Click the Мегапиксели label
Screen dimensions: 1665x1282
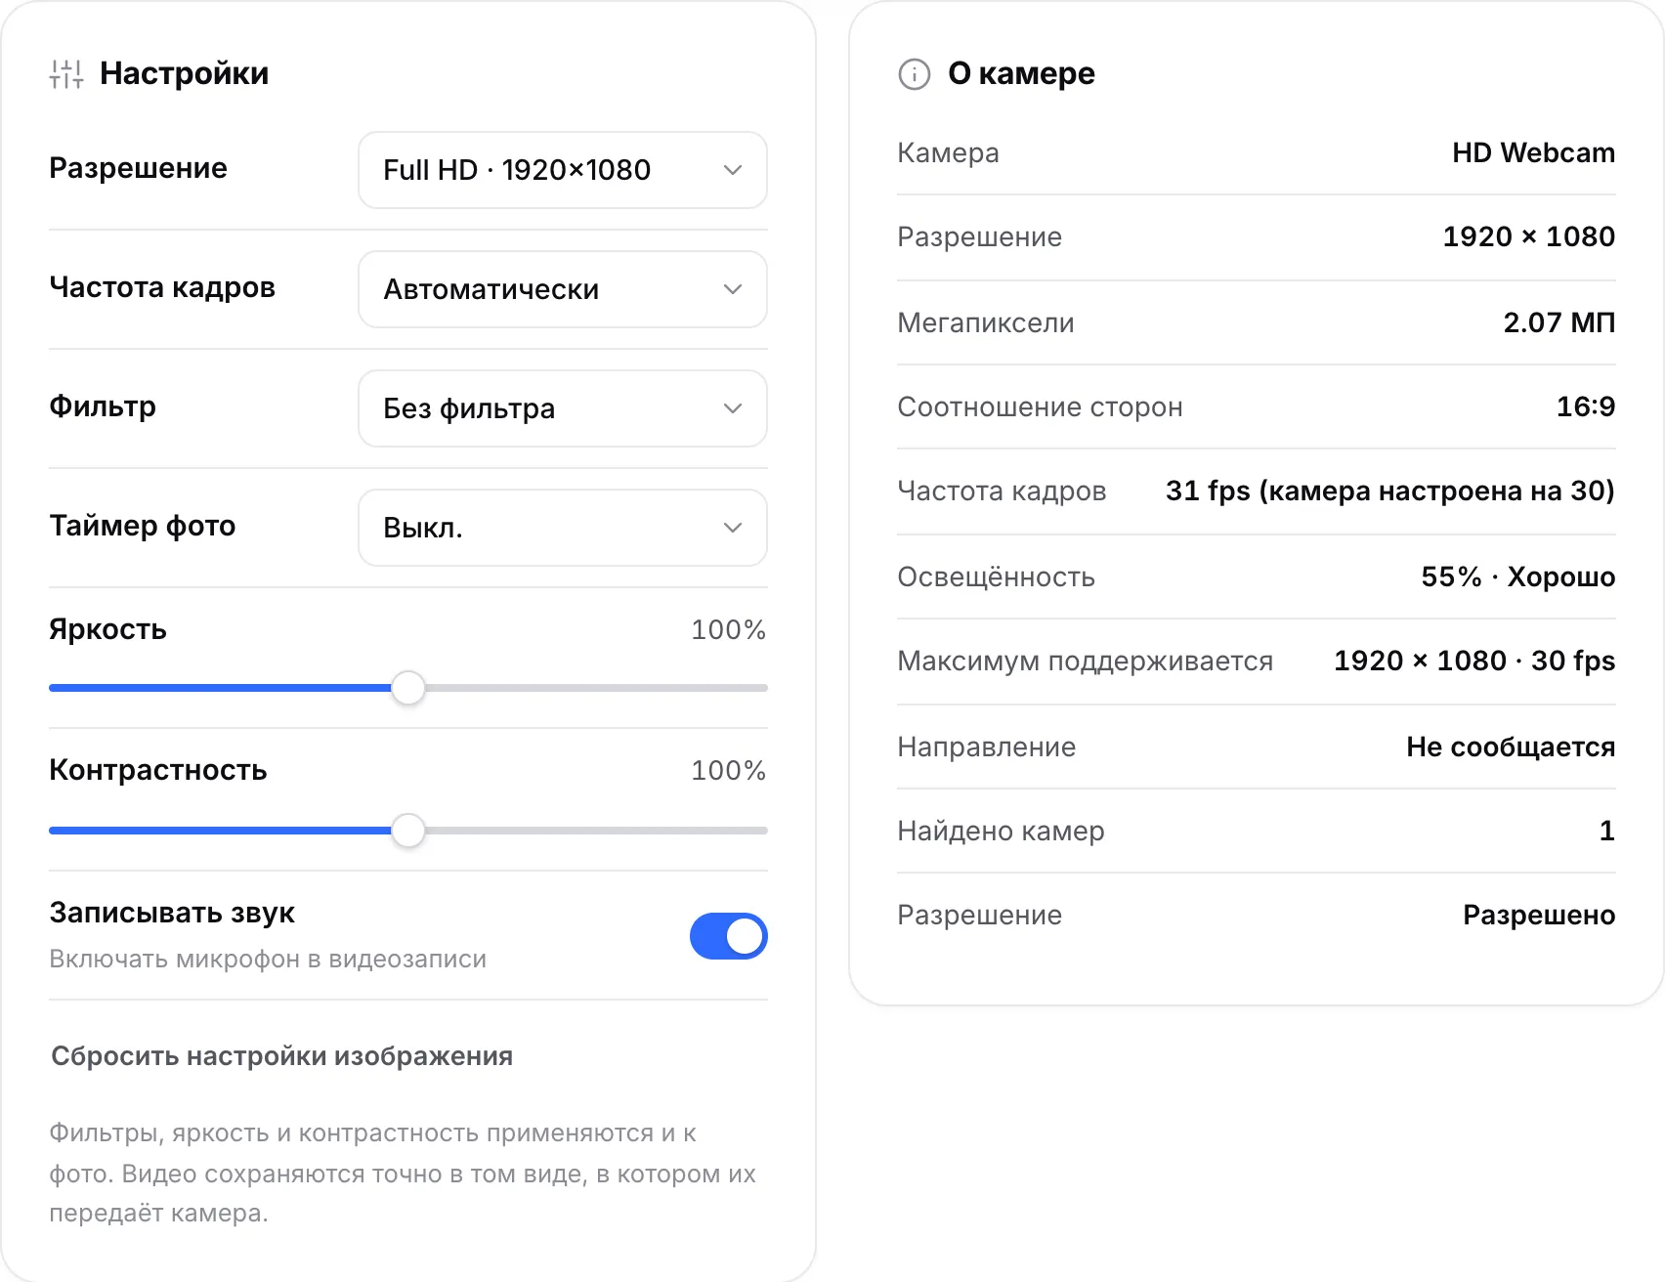tap(985, 322)
